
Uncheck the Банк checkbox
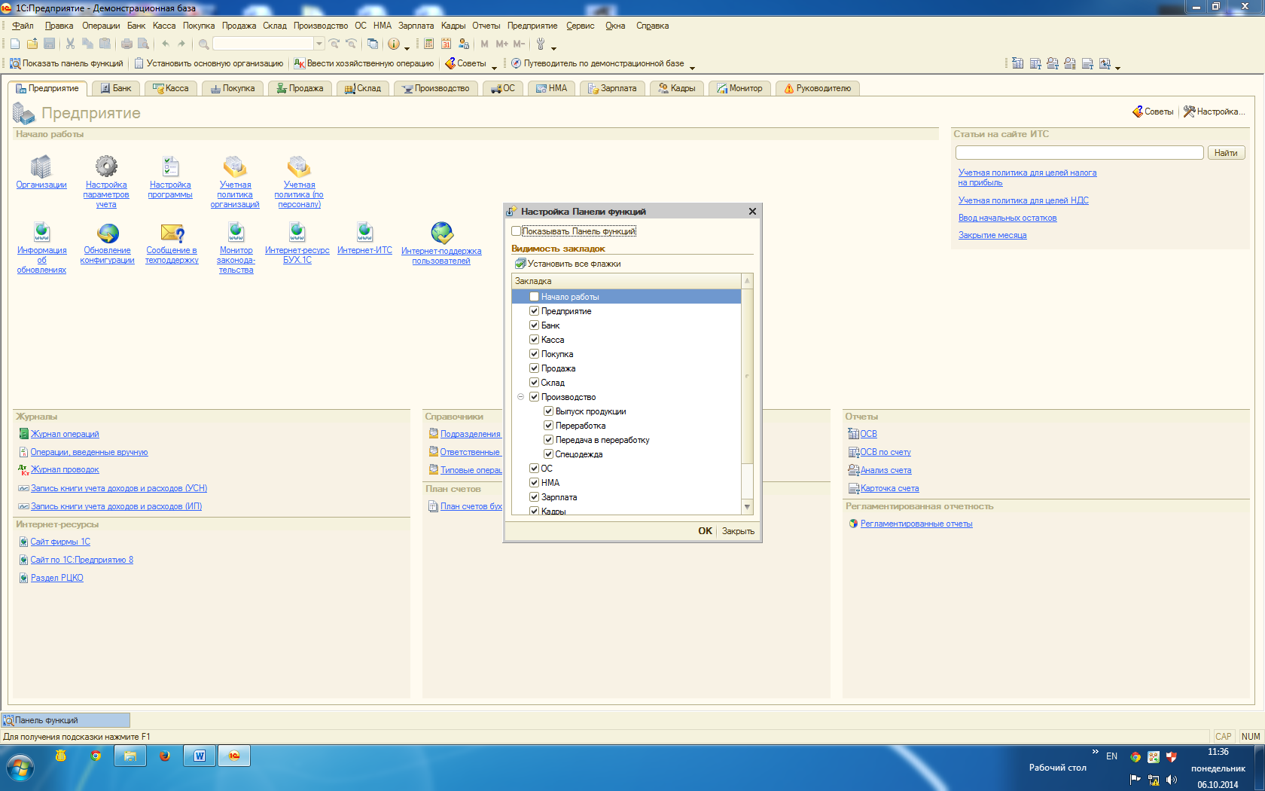pyautogui.click(x=534, y=325)
